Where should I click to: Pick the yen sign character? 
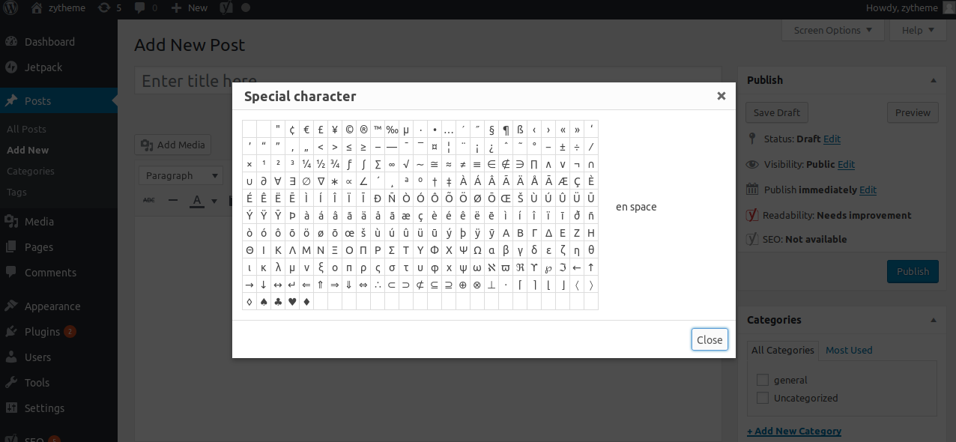tap(335, 130)
